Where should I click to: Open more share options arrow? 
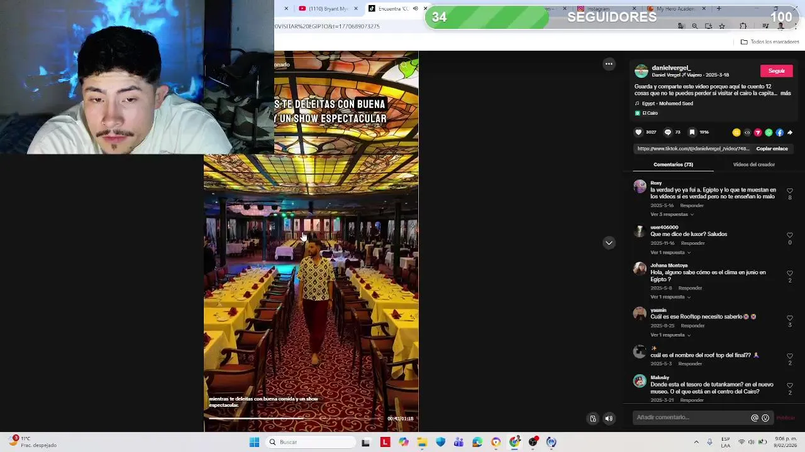790,132
